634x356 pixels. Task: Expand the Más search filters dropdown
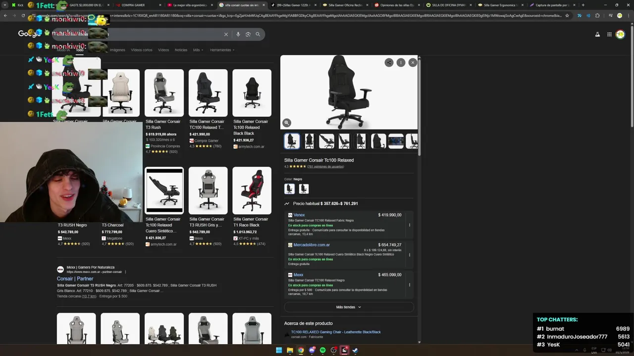click(x=198, y=50)
